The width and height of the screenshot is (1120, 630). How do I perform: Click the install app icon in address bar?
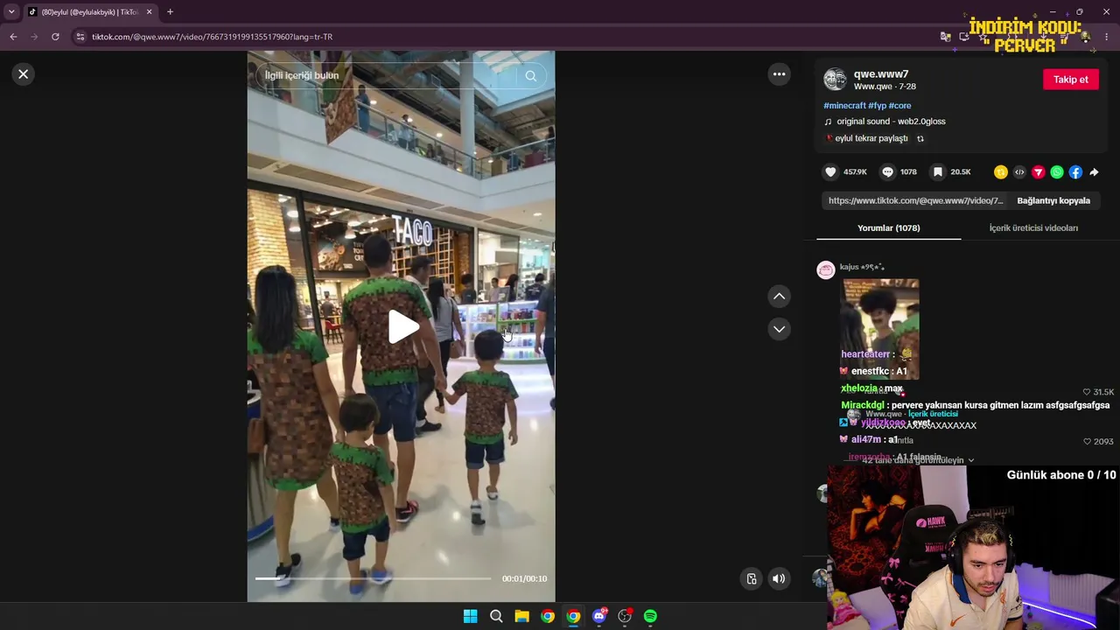[964, 37]
